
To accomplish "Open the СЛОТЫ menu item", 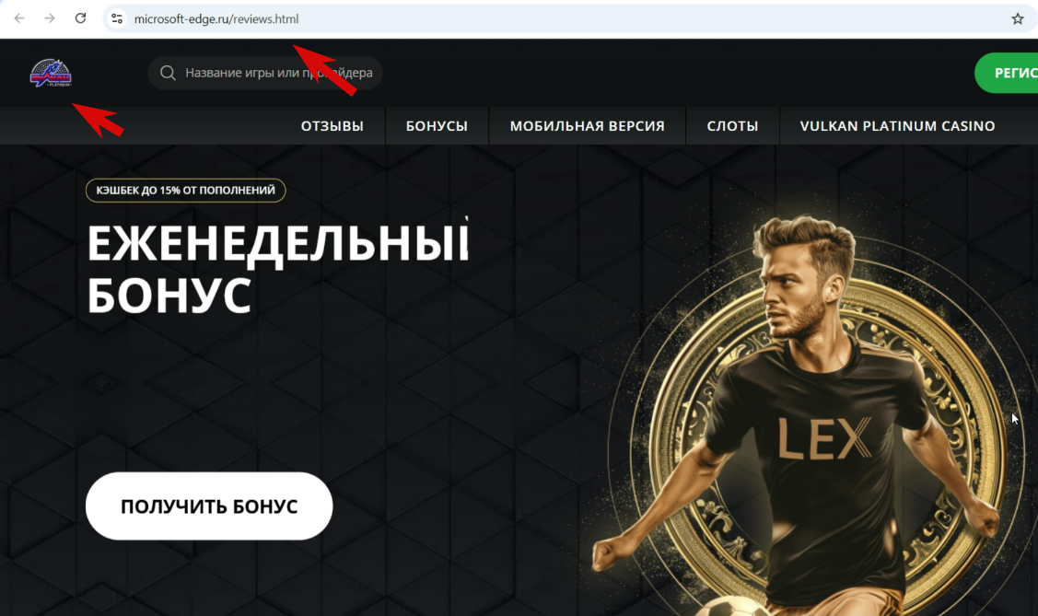I will point(733,126).
